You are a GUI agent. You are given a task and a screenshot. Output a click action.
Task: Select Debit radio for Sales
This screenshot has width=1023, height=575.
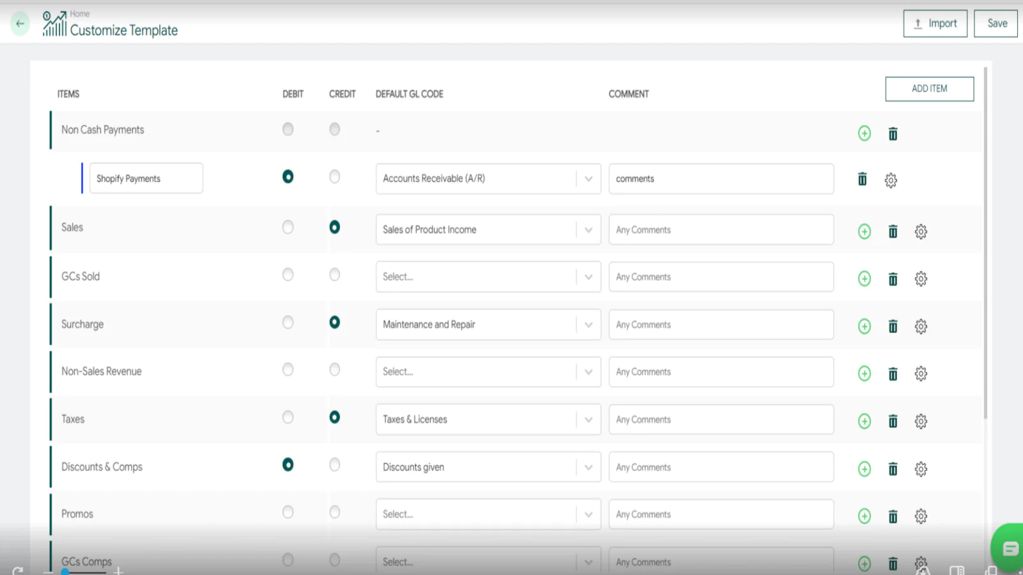point(288,227)
